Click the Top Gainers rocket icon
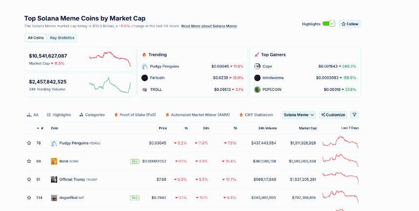The width and height of the screenshot is (419, 211). click(x=257, y=54)
